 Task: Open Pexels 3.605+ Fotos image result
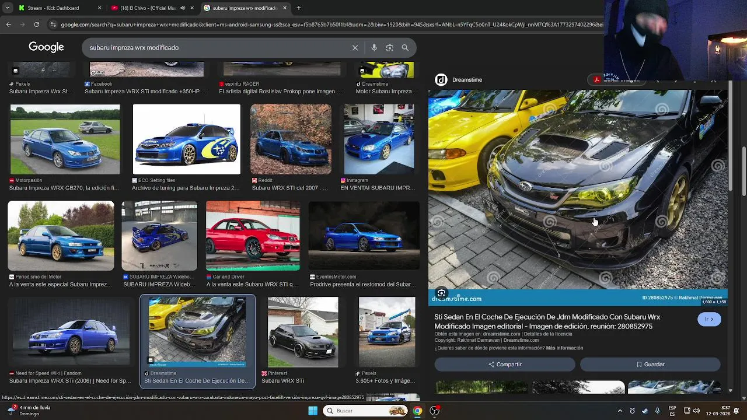click(387, 332)
